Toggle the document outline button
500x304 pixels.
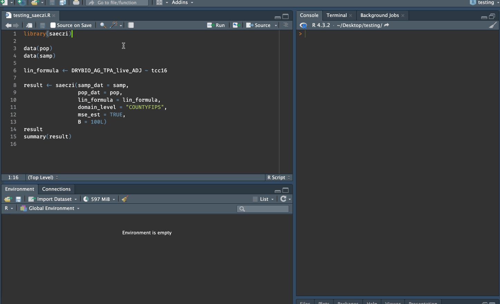tap(286, 25)
